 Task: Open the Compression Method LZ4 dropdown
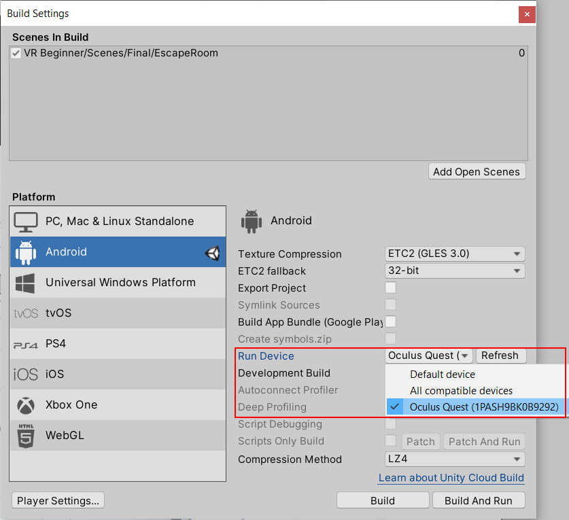pos(455,459)
